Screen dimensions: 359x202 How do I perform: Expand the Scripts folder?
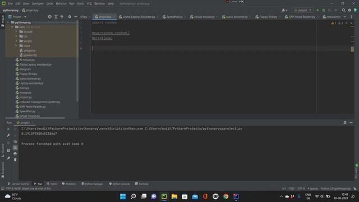tap(16, 41)
